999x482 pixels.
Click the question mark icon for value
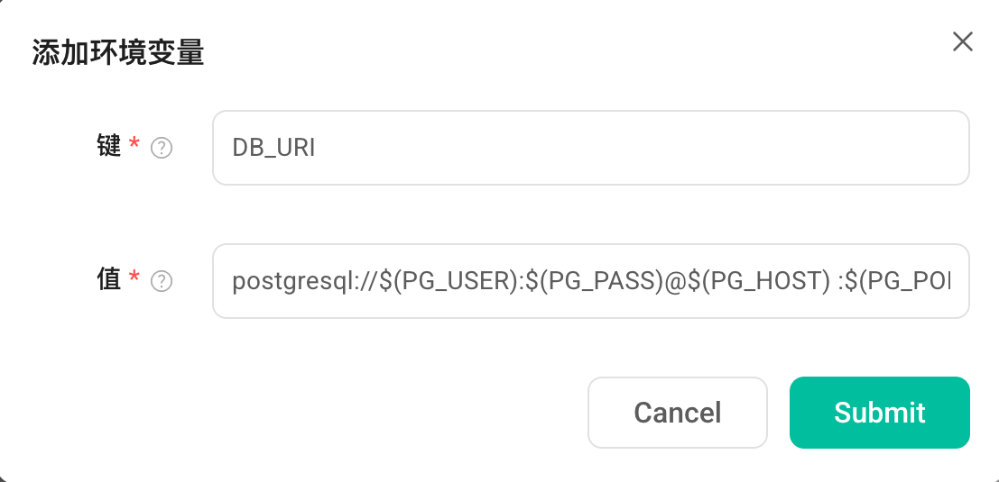coord(162,280)
